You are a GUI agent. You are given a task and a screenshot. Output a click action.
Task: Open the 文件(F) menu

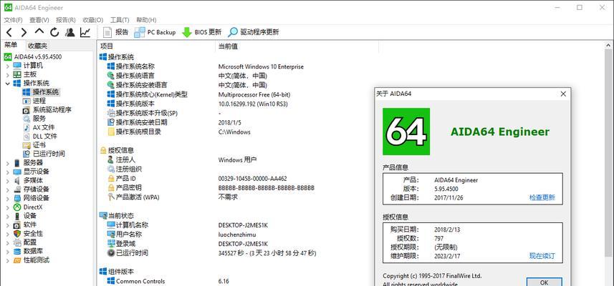coord(14,19)
